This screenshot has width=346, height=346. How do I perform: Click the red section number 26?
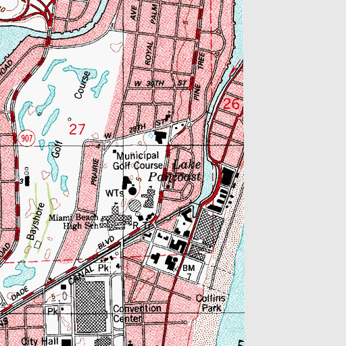[x=231, y=104]
